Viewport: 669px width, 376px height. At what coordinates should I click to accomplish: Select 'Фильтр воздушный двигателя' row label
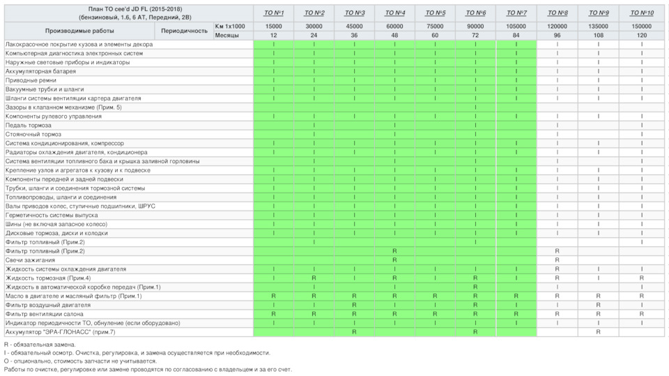[48, 305]
